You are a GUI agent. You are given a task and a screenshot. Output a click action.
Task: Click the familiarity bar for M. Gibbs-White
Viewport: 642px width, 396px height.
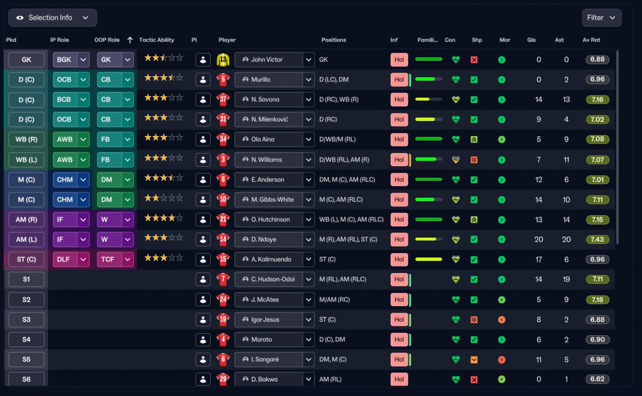point(429,200)
